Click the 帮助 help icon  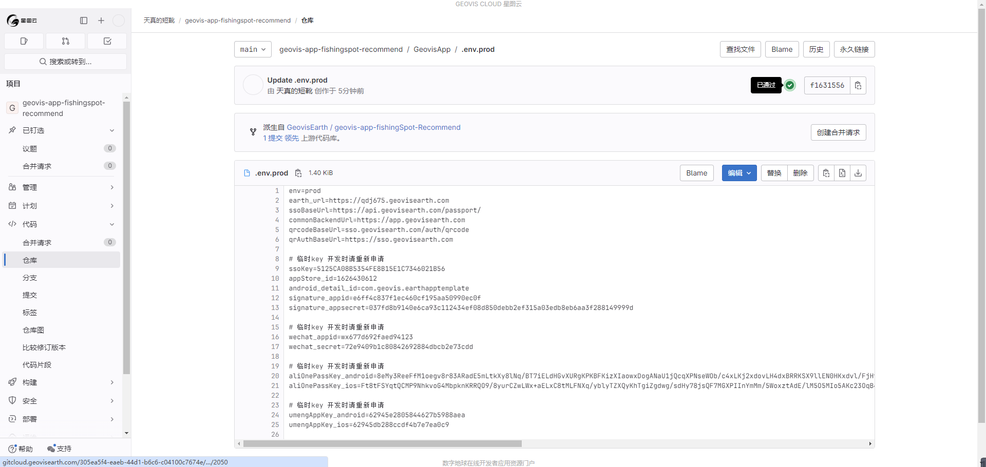click(x=21, y=449)
